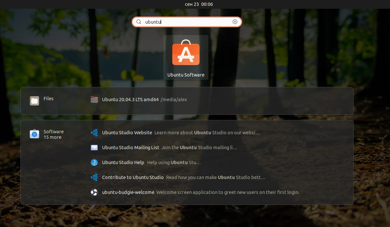Viewport: 390px width, 227px height.
Task: Clear the search field with the X icon
Action: tap(235, 22)
